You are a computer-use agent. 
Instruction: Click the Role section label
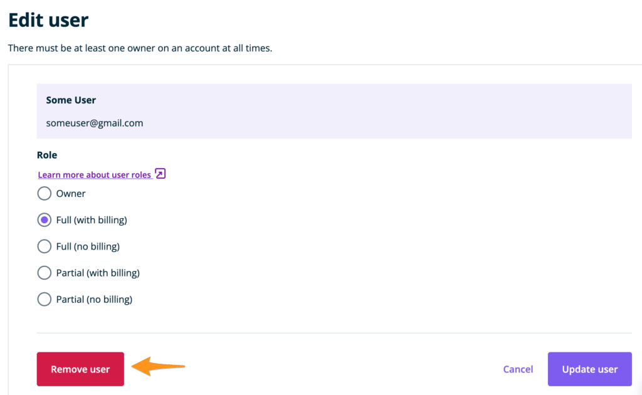click(x=47, y=155)
